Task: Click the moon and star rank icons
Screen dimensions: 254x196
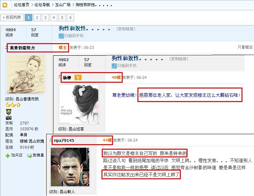Action: click(13, 105)
